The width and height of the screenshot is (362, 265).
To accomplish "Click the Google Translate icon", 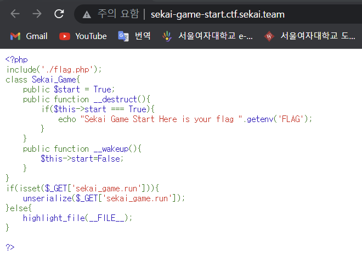I will [x=123, y=36].
